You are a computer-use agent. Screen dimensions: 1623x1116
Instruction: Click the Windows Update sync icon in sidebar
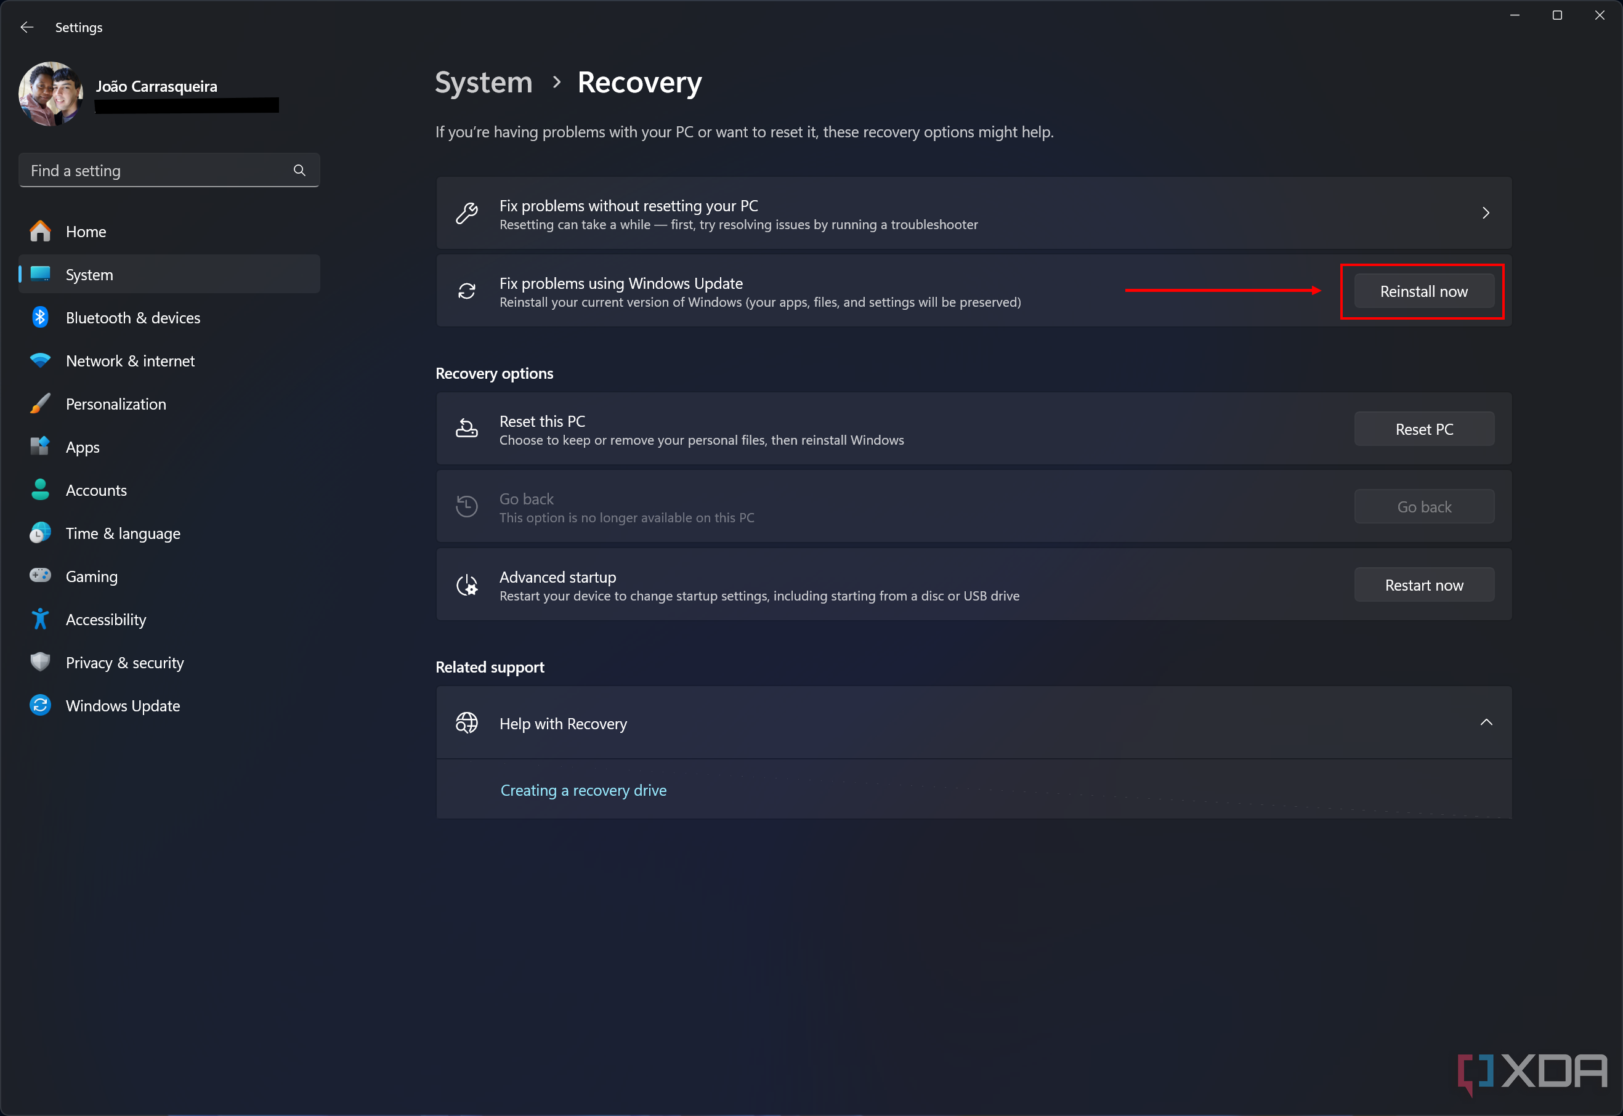(x=41, y=706)
